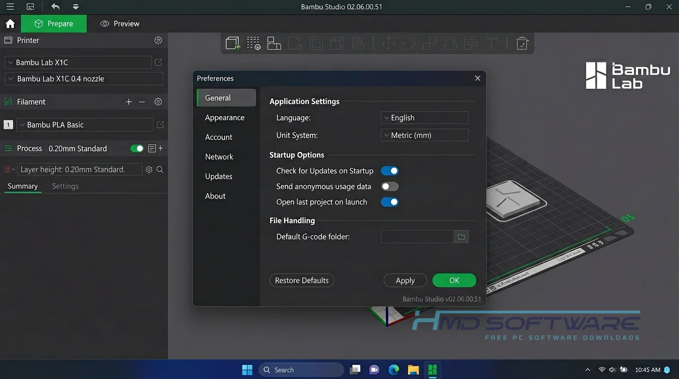Screen dimensions: 679x379
Task: Open the hamburger main menu
Action: [x=10, y=7]
